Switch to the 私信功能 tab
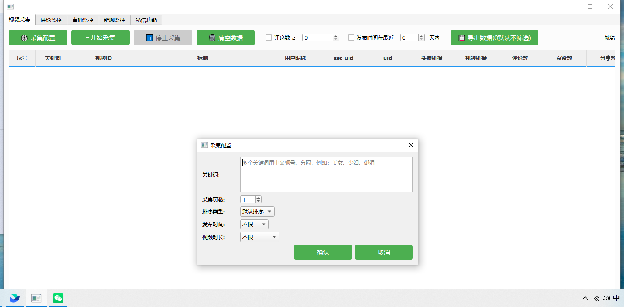Image resolution: width=624 pixels, height=307 pixels. (x=146, y=20)
